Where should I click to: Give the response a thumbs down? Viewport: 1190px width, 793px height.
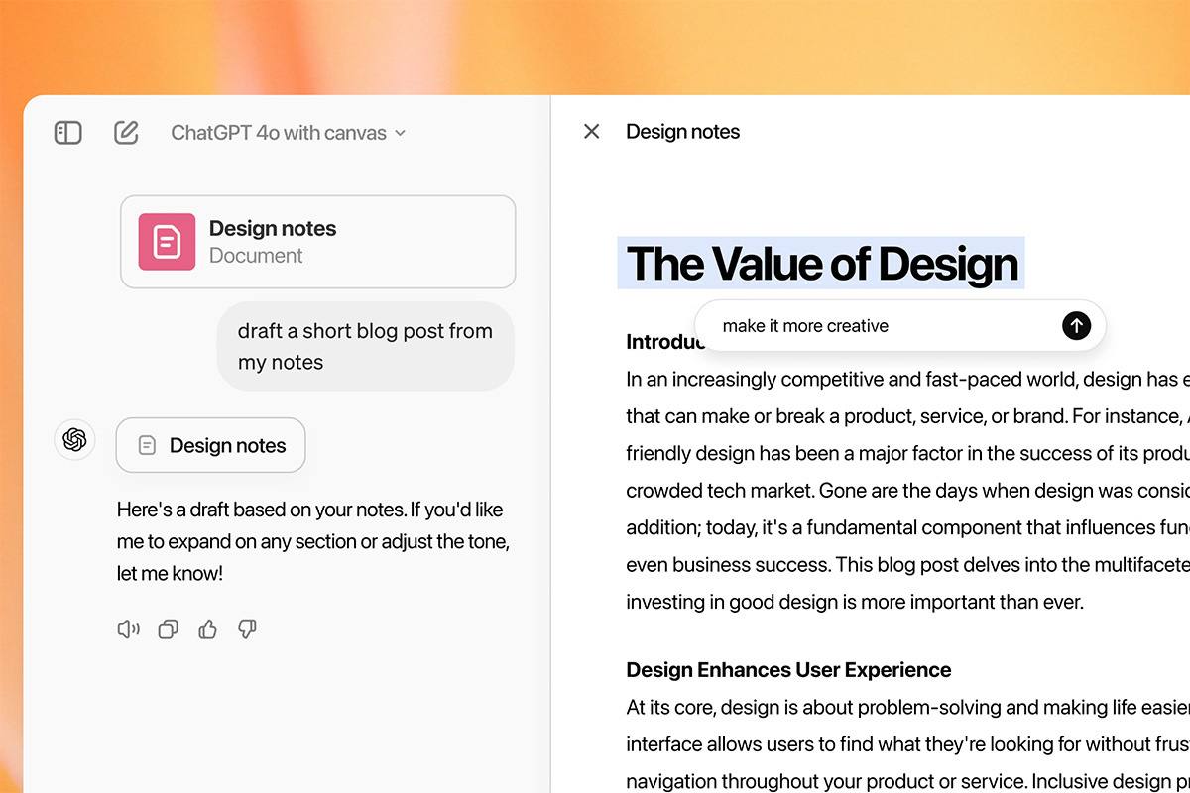point(247,629)
